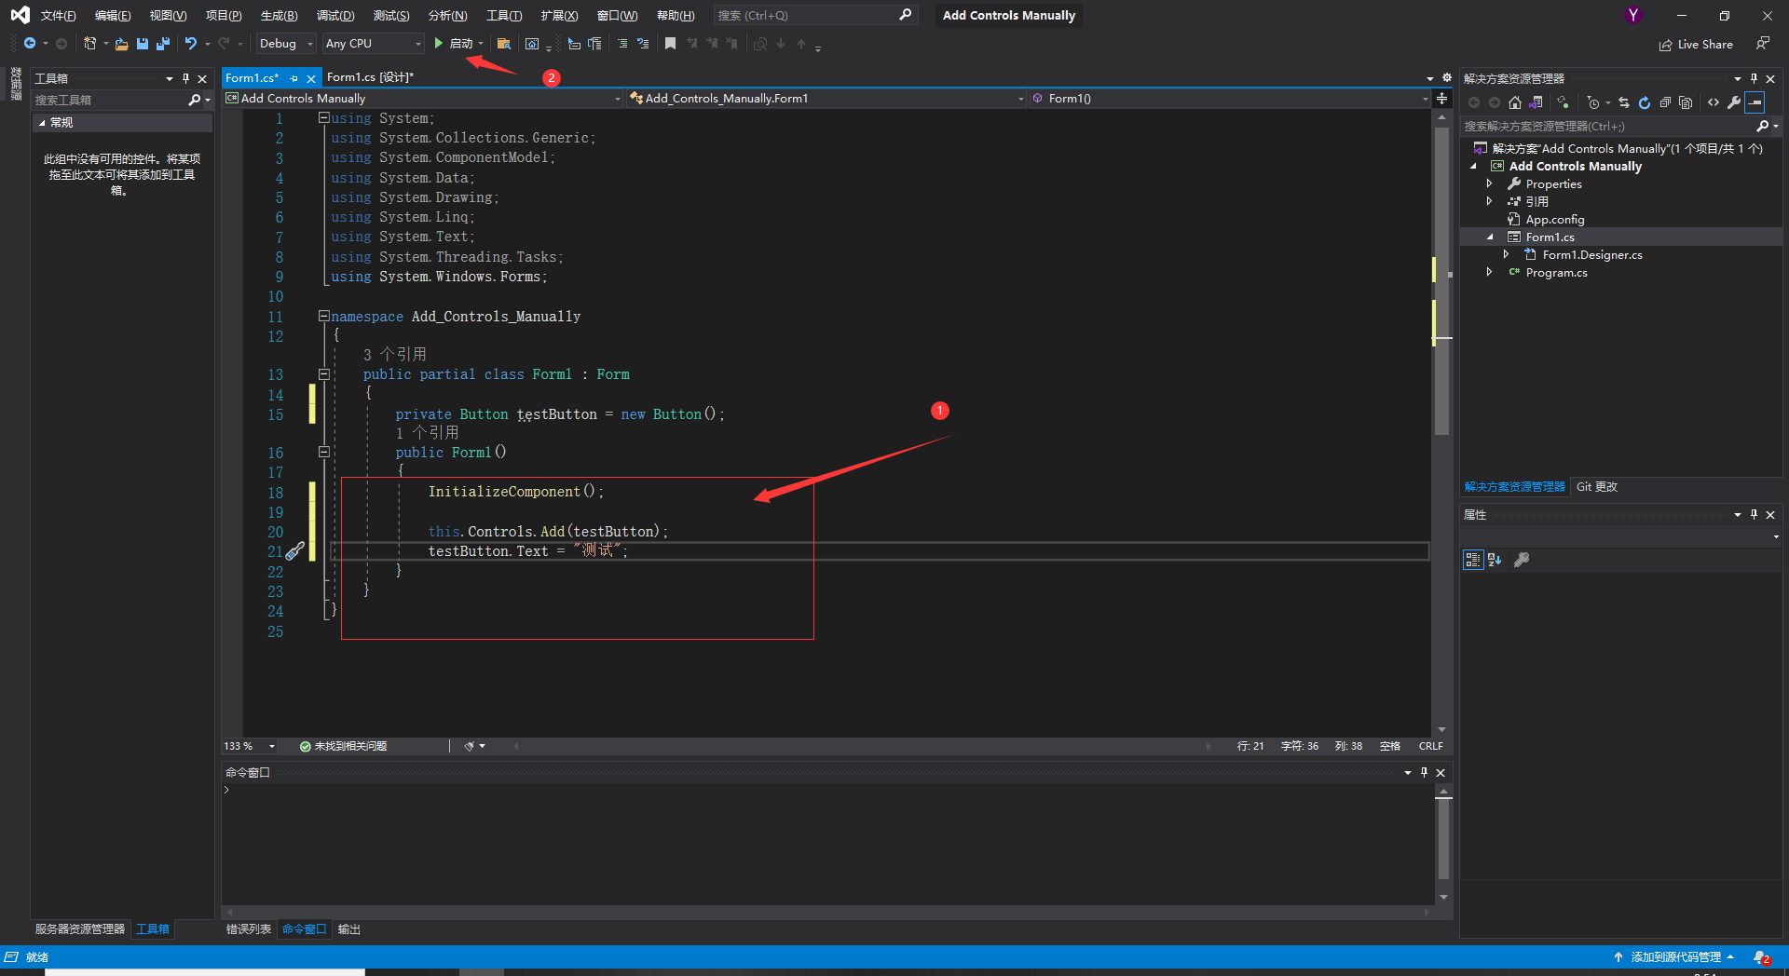This screenshot has height=976, width=1789.
Task: Open Solution Explorer properties with wrench icon
Action: [x=1735, y=102]
